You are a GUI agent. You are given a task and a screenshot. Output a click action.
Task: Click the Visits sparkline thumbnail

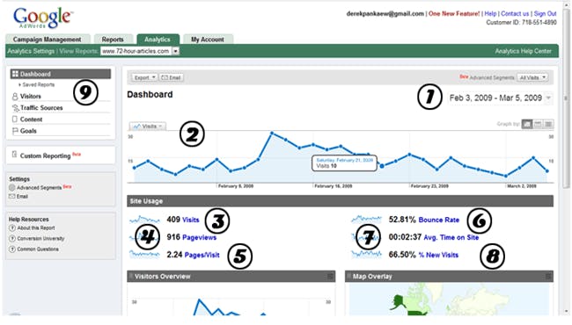[x=144, y=220]
